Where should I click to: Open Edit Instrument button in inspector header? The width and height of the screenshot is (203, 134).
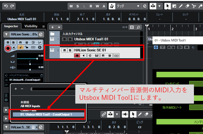(41, 34)
